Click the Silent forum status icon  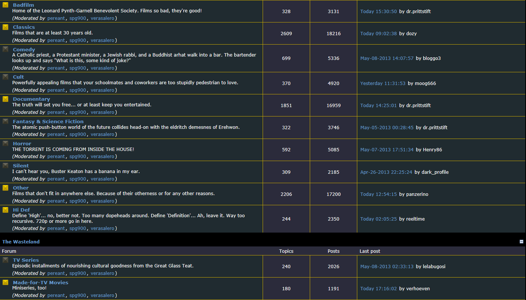[x=6, y=165]
